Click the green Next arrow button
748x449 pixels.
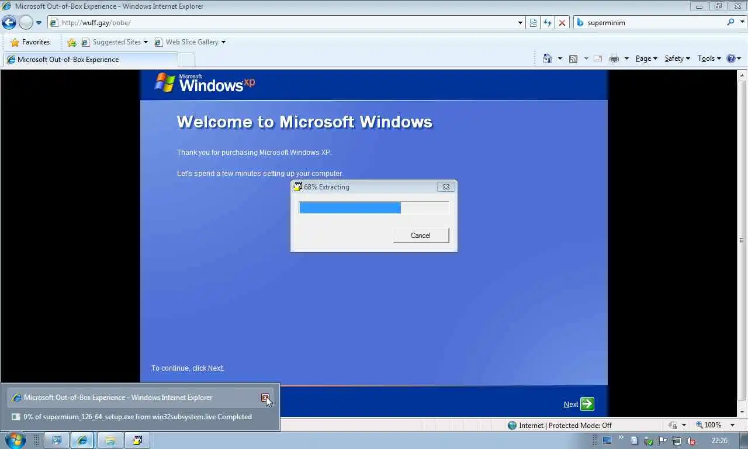pos(587,404)
